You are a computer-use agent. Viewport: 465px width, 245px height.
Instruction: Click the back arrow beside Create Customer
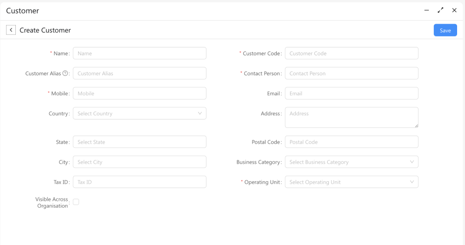tap(11, 30)
